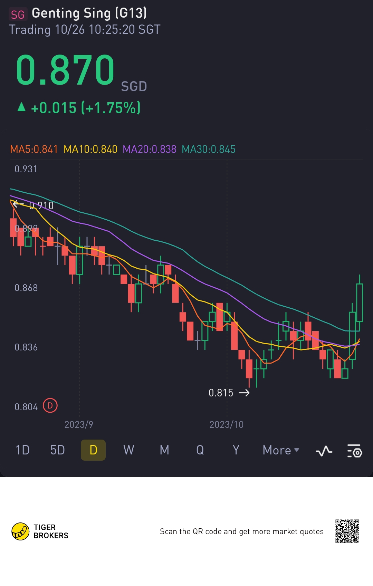
Task: Select the 1D timeframe tab
Action: [23, 450]
